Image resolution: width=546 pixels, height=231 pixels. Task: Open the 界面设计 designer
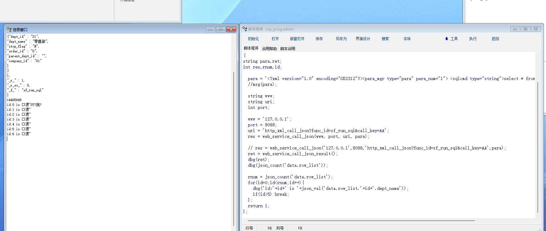(363, 39)
